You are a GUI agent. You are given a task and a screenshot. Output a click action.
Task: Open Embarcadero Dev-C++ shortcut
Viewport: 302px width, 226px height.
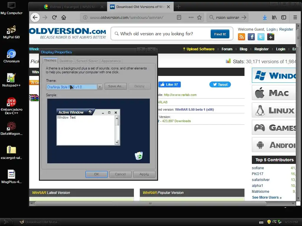(x=12, y=106)
